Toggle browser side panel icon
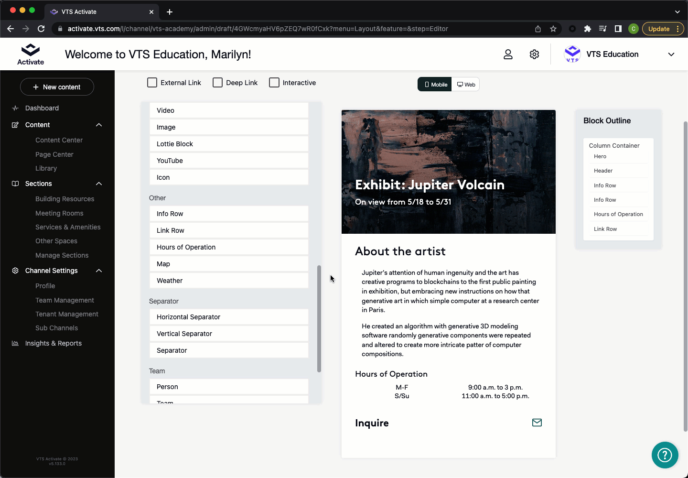 click(618, 29)
